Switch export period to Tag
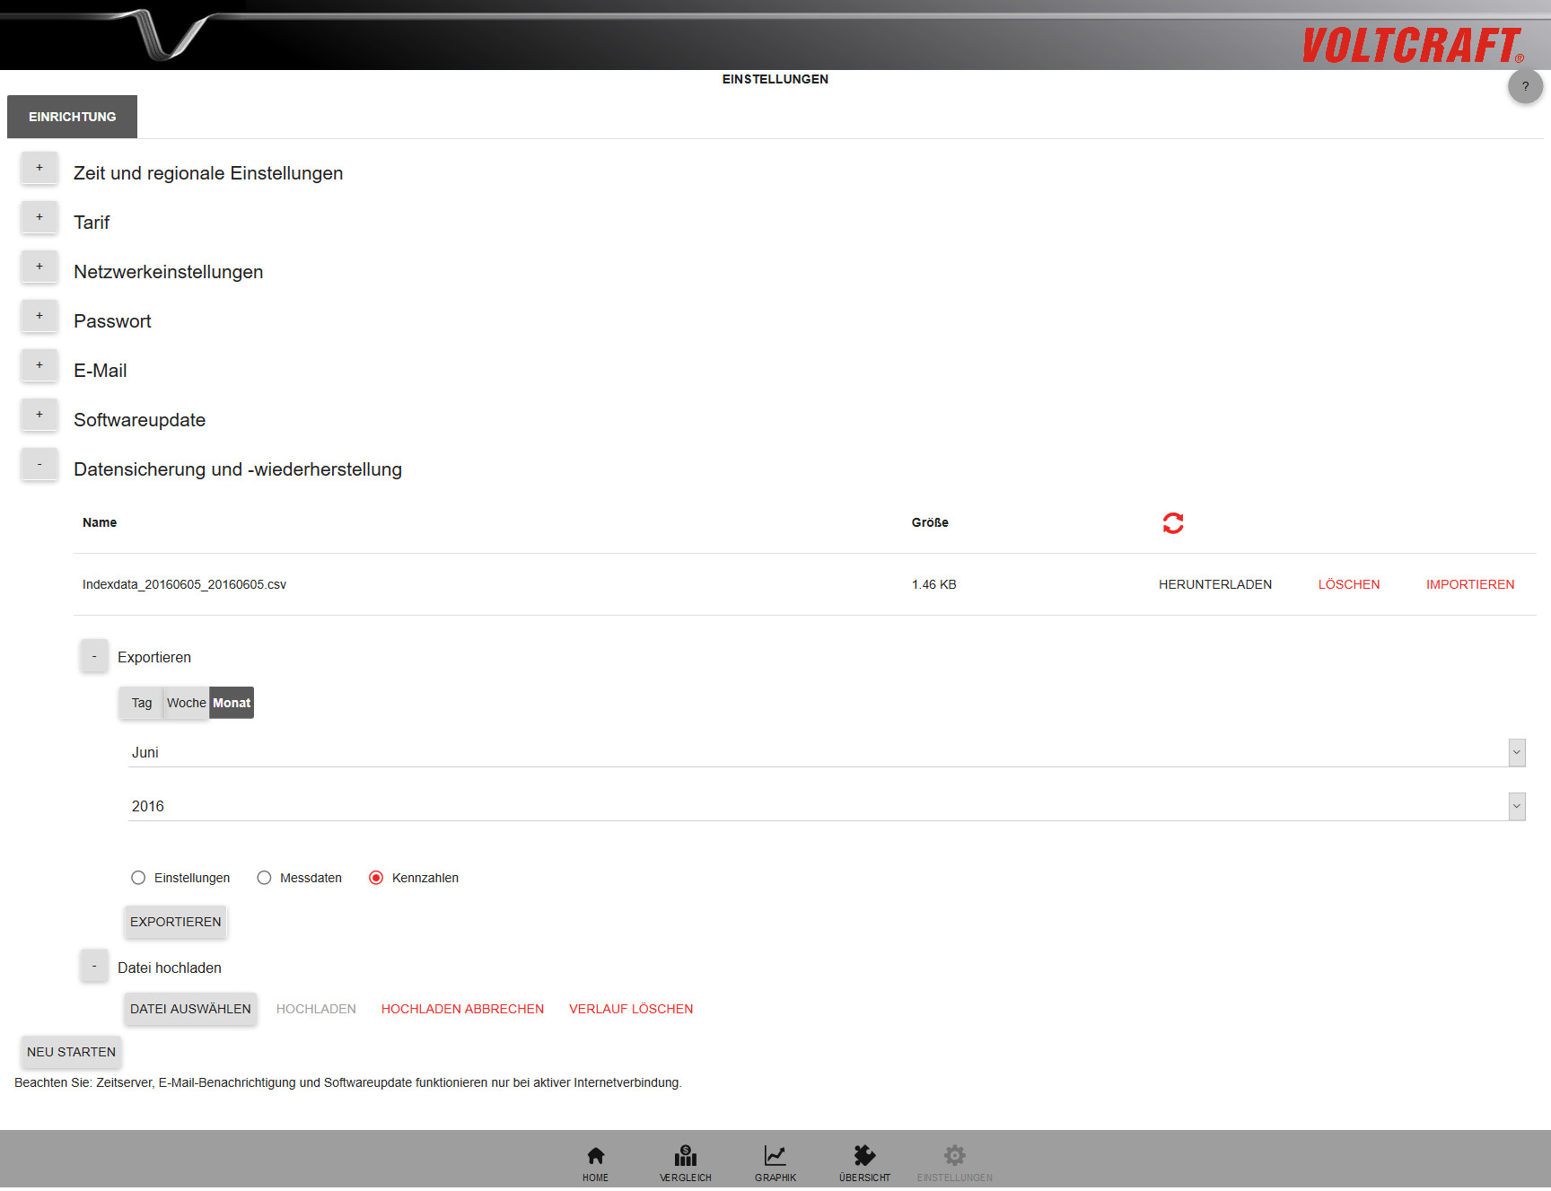Image resolution: width=1551 pixels, height=1191 pixels. [142, 703]
